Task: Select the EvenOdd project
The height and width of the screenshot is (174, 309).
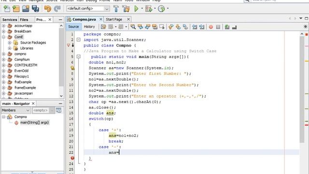Action: (21, 71)
